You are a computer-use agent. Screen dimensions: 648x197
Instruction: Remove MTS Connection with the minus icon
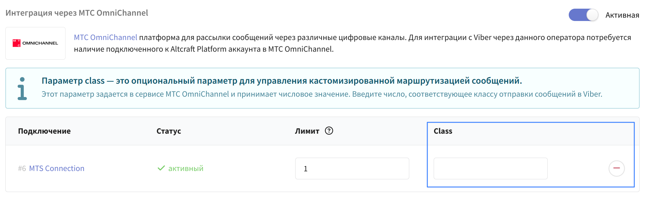pos(617,168)
